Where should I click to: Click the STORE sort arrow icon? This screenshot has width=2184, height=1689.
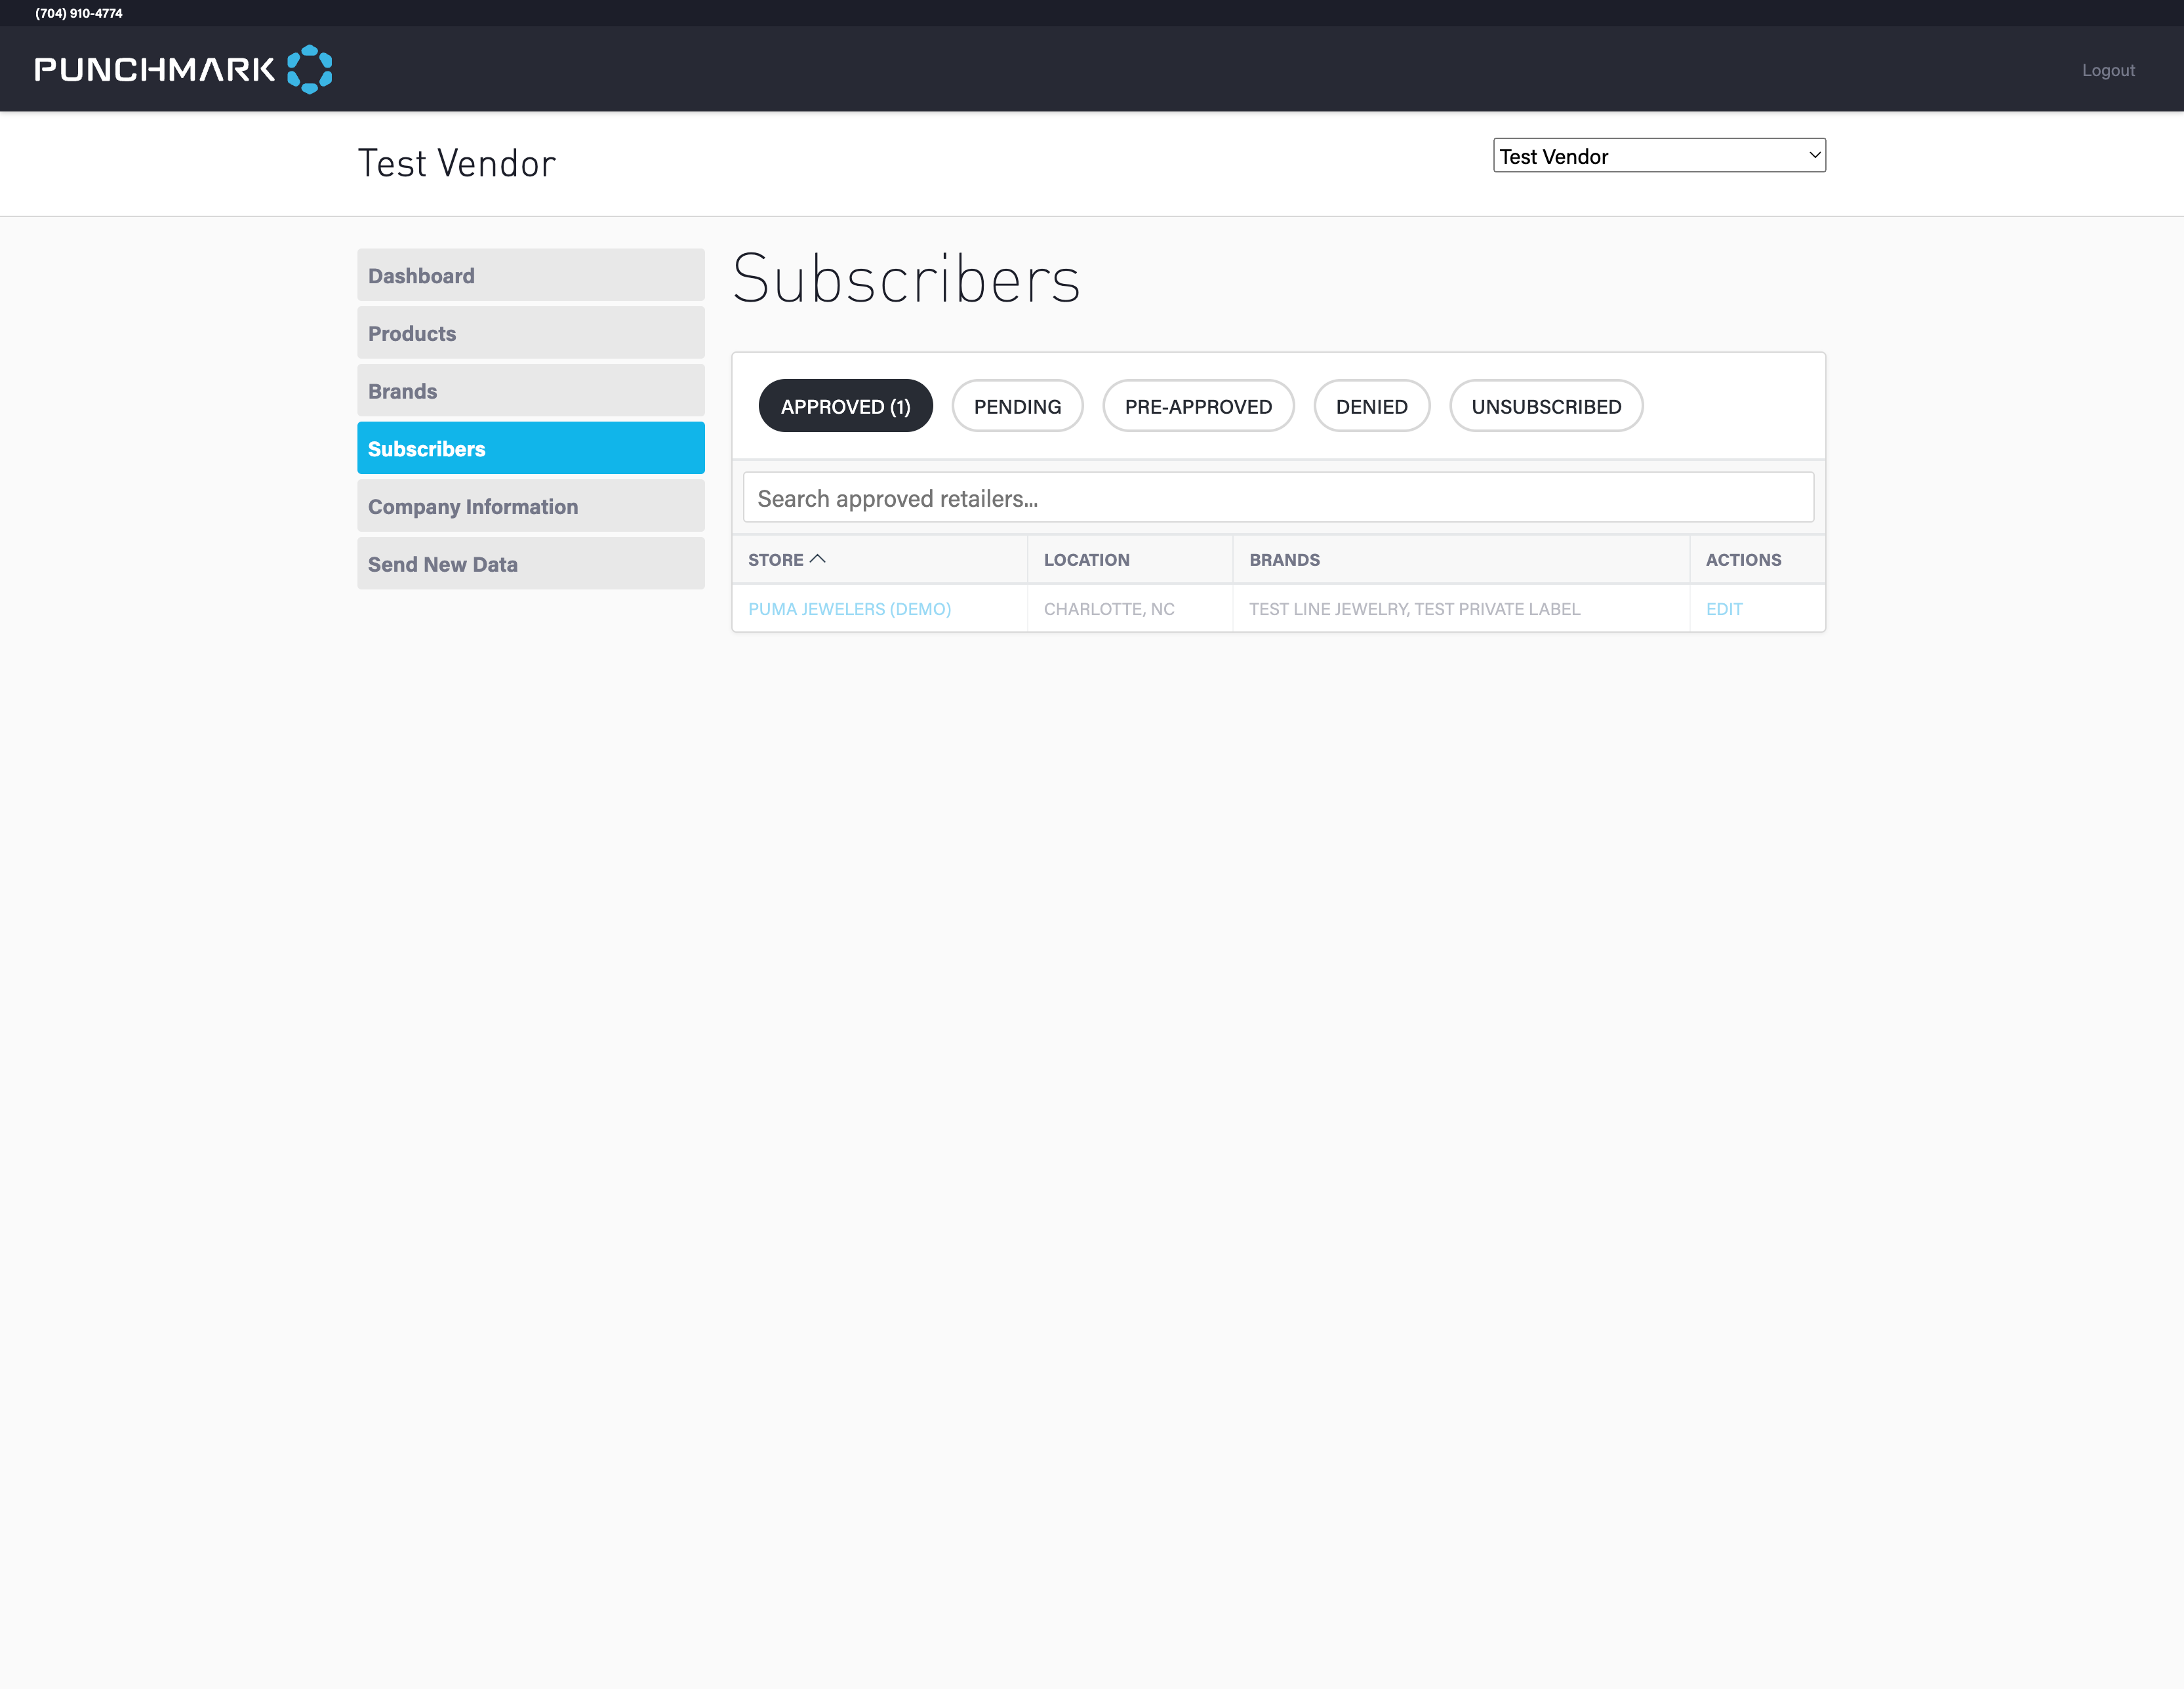(817, 559)
